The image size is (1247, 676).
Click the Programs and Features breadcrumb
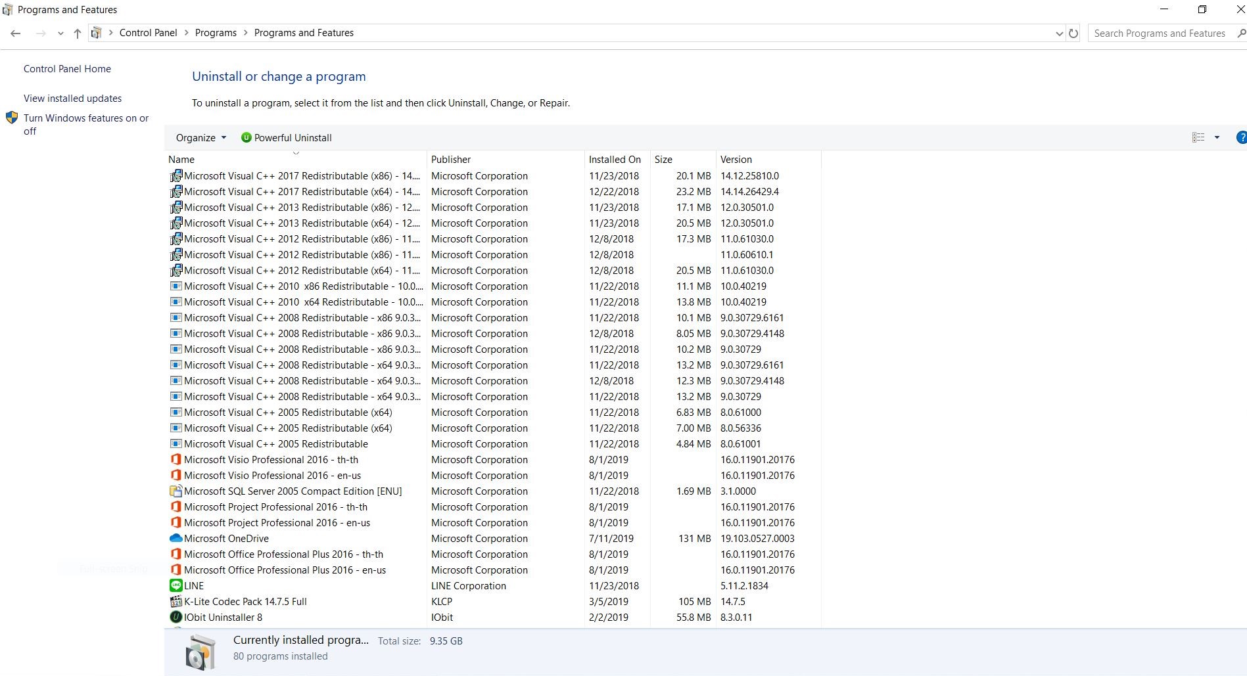(304, 33)
